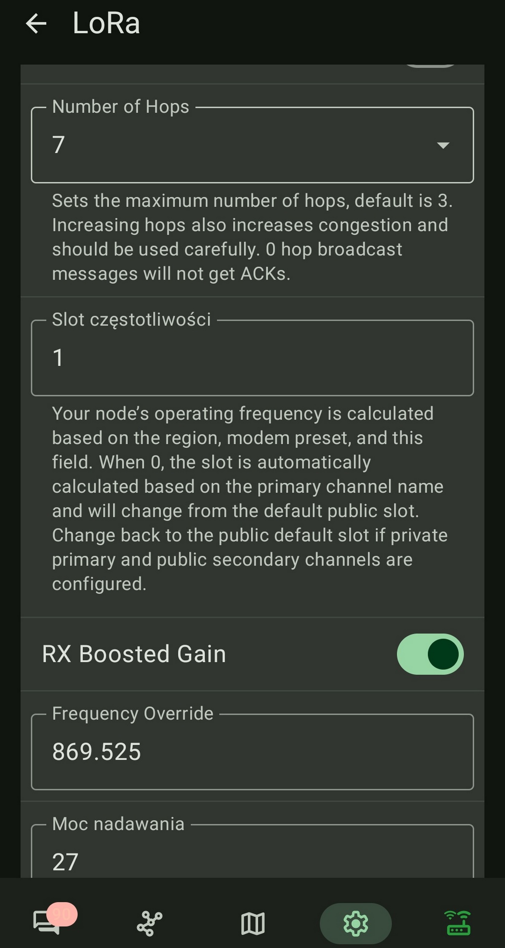Edit the Frequency Override value 869.525

[x=252, y=752]
